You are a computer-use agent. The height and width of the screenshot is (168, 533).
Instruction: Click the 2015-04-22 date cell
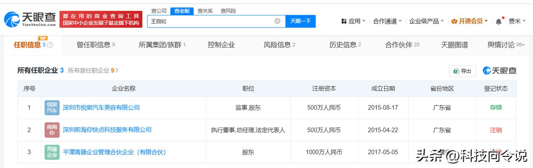click(383, 130)
